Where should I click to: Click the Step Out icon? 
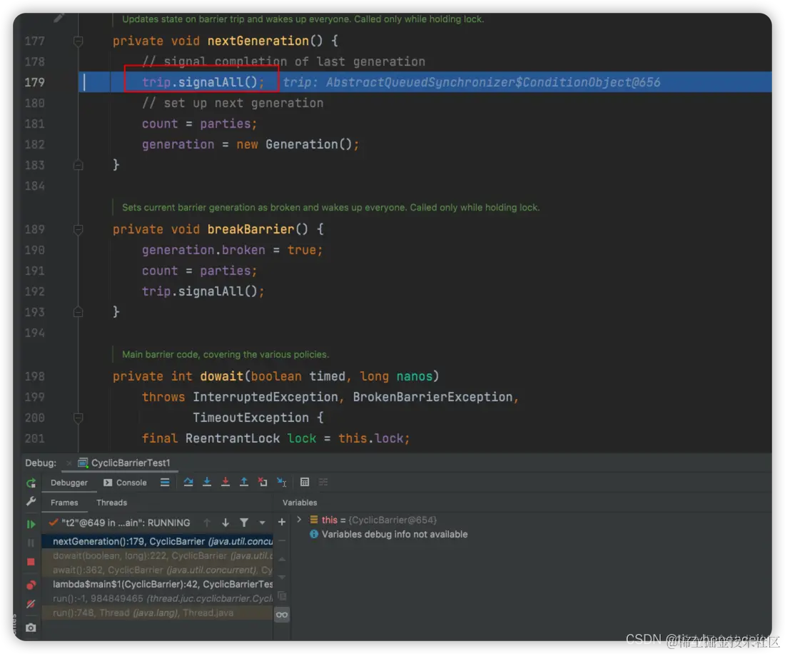[x=244, y=482]
